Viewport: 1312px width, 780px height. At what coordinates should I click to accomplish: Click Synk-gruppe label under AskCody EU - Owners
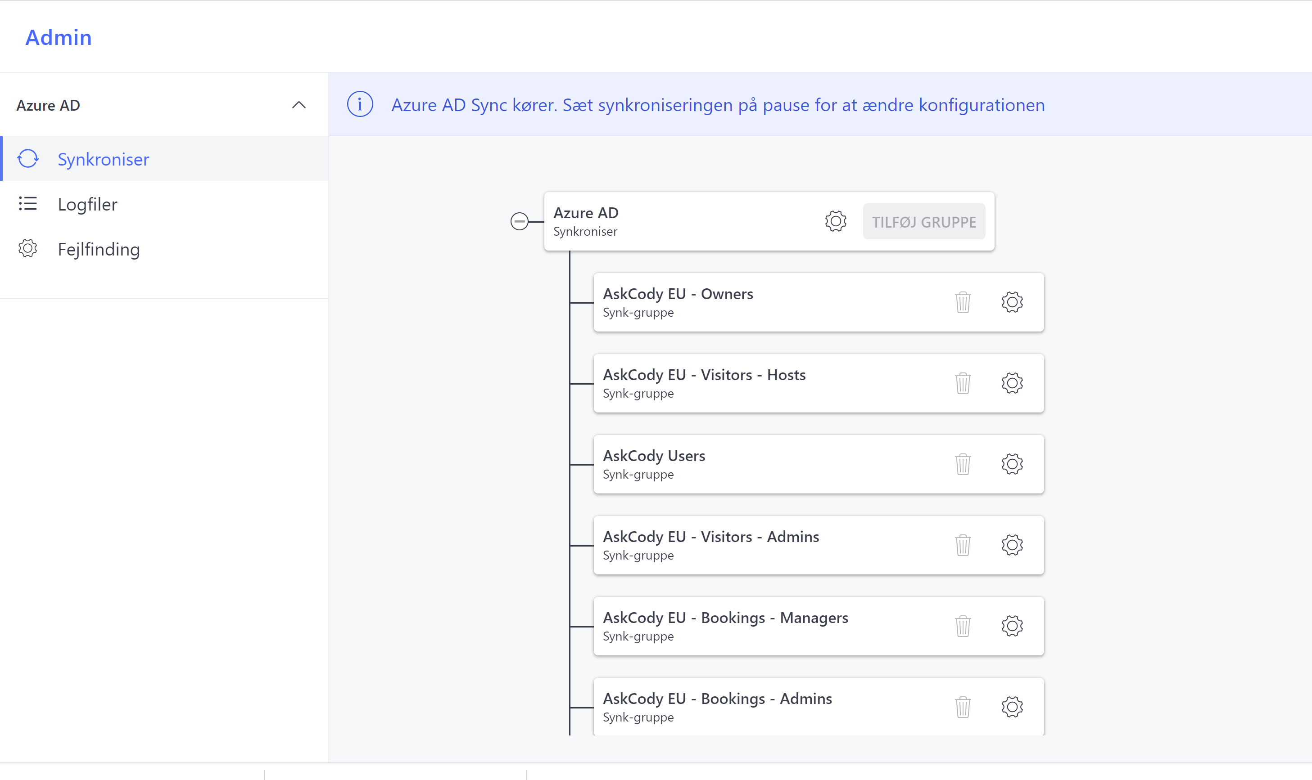(x=638, y=312)
